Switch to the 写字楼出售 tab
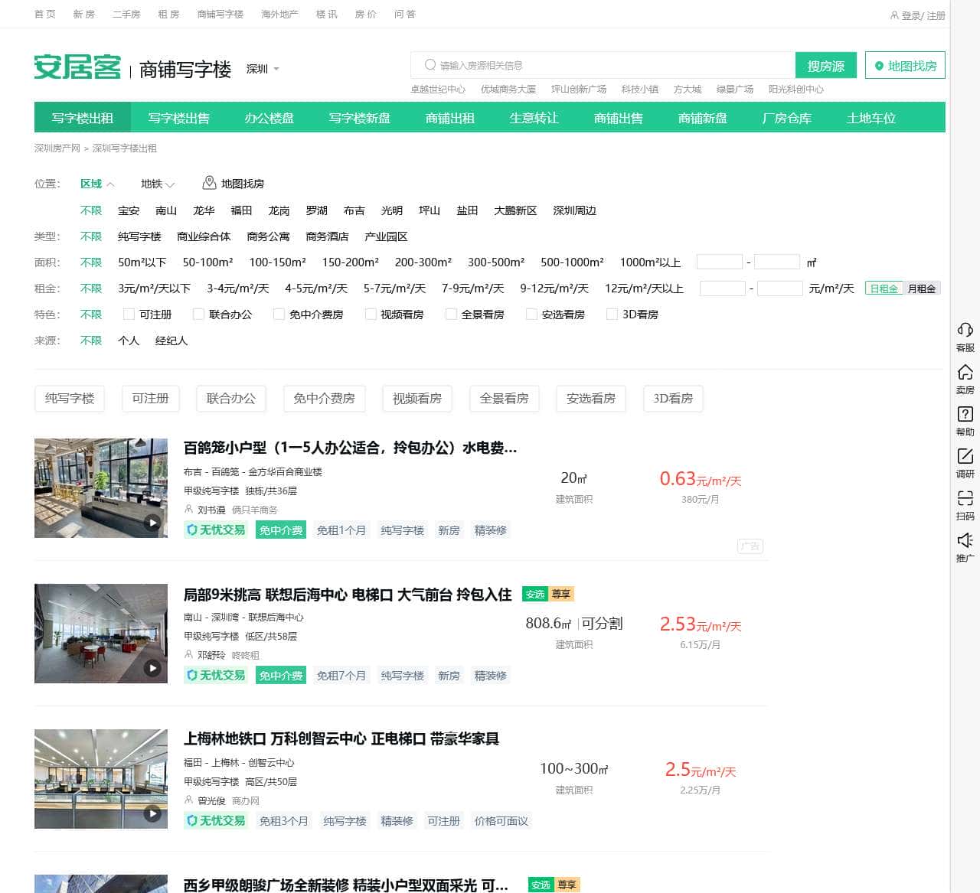The width and height of the screenshot is (980, 893). point(179,118)
